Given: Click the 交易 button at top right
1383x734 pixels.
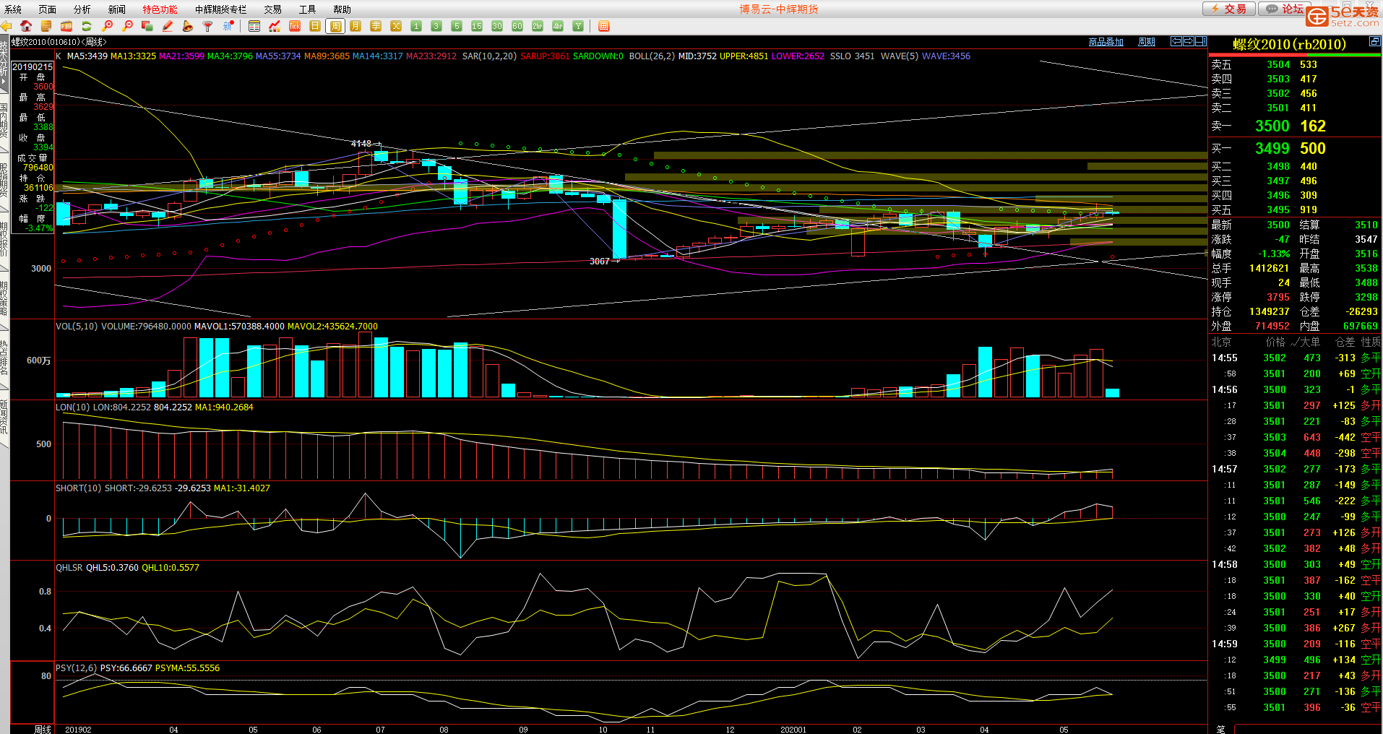Looking at the screenshot, I should tap(1229, 9).
